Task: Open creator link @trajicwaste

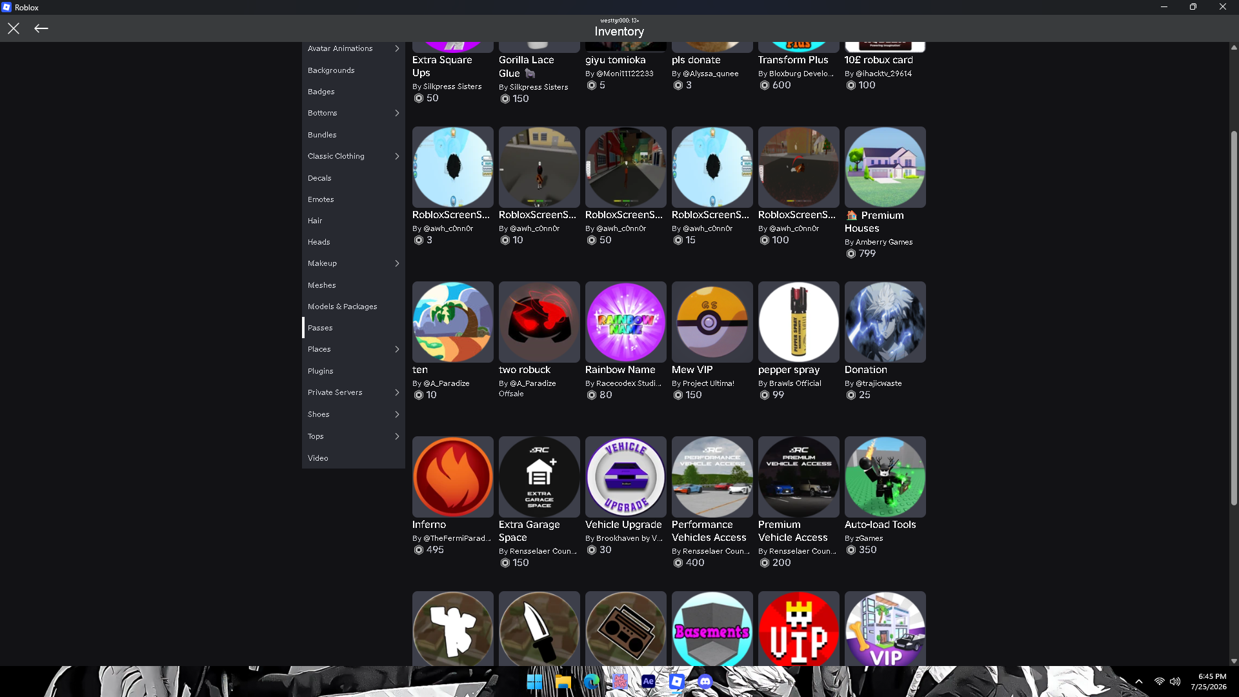Action: tap(879, 383)
